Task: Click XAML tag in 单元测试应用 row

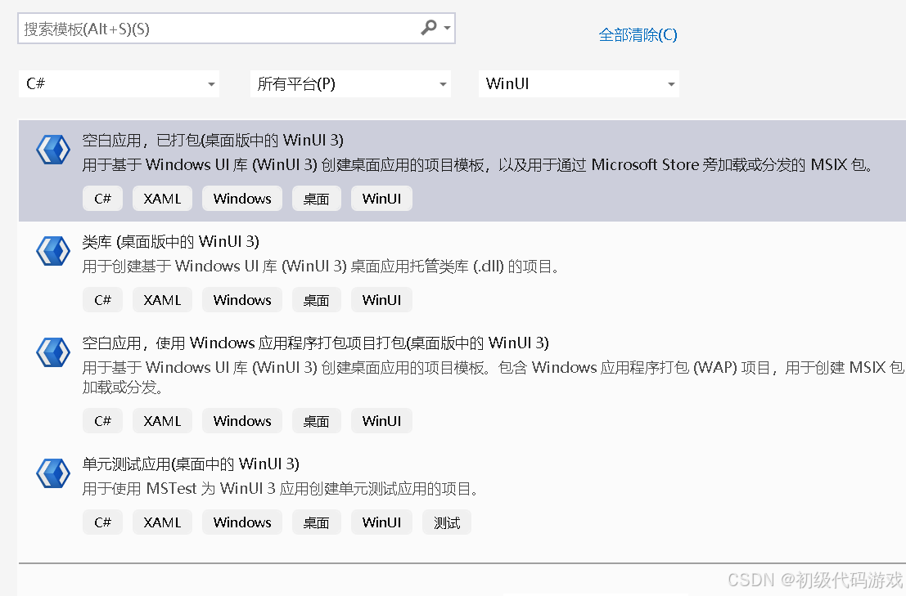Action: coord(162,522)
